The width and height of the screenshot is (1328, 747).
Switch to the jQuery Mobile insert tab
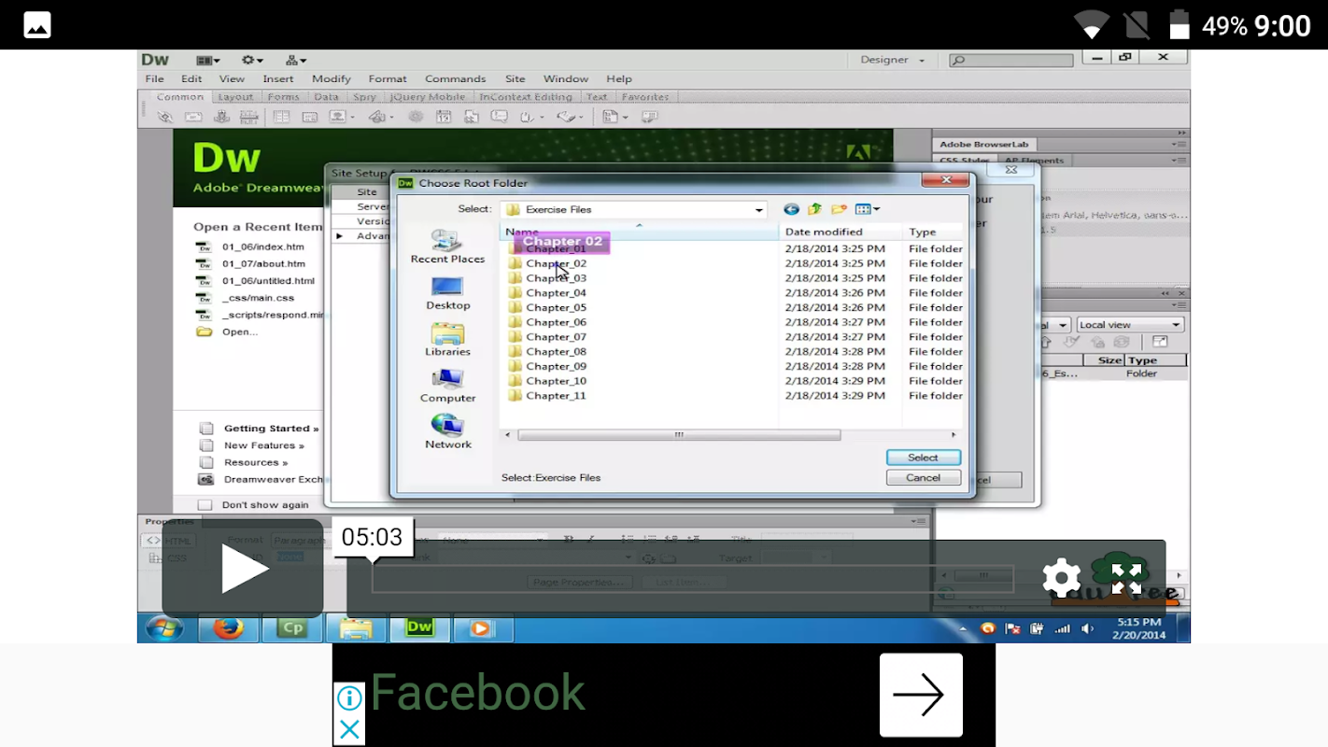428,97
